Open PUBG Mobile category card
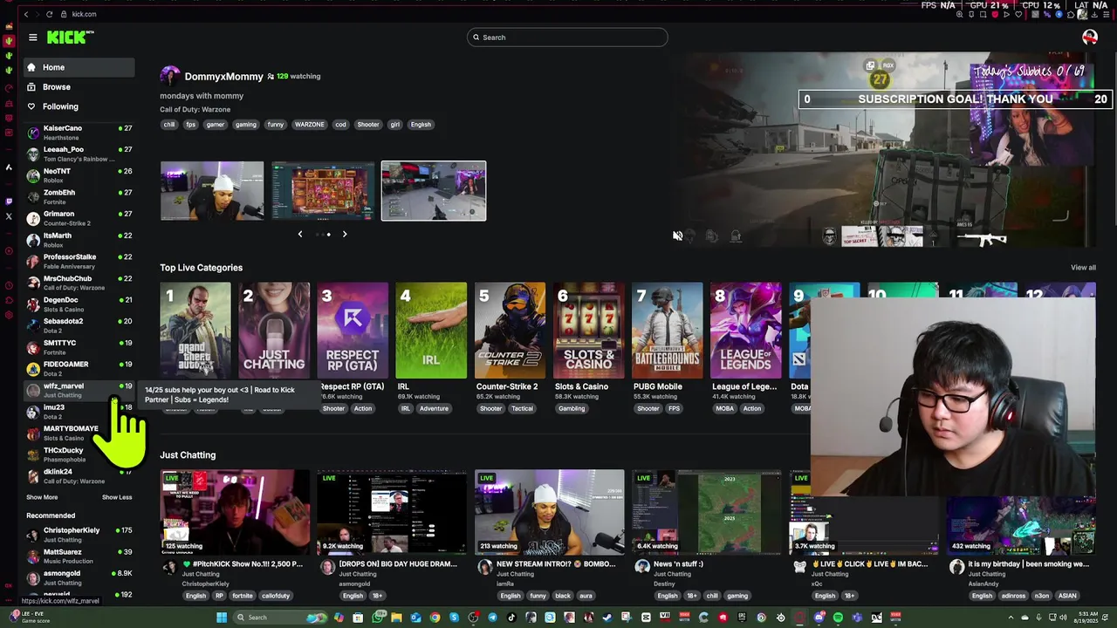The image size is (1117, 628). [x=668, y=330]
